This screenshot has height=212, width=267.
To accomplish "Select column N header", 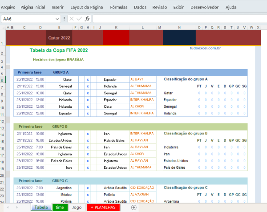I will pyautogui.click(x=179, y=28).
